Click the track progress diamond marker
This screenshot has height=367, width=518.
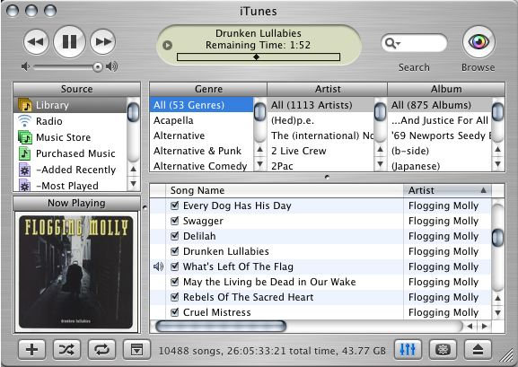click(x=256, y=57)
